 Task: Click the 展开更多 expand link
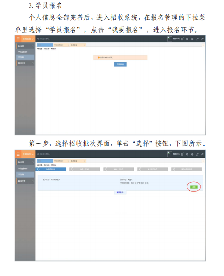[x=120, y=193]
